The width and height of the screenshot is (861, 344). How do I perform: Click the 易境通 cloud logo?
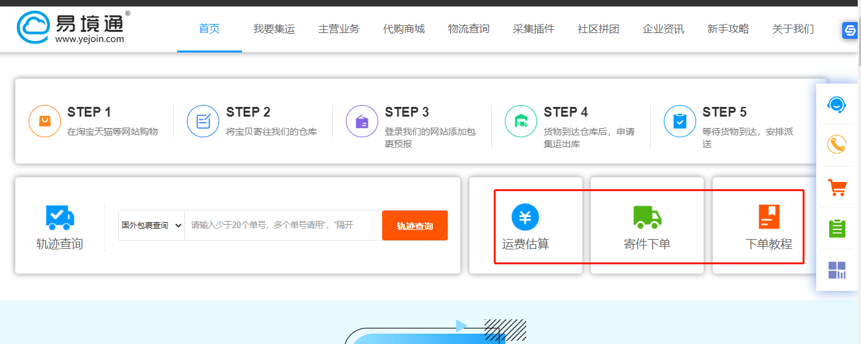(x=70, y=27)
